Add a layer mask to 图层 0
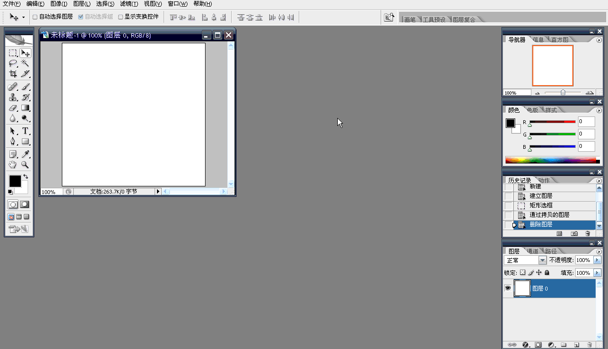 [539, 345]
